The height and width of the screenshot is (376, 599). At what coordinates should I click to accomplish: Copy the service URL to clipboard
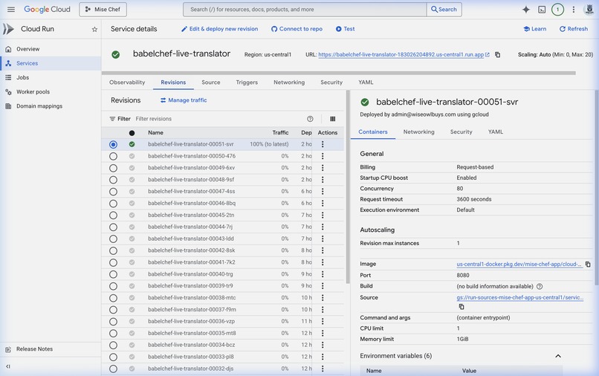[x=497, y=55]
